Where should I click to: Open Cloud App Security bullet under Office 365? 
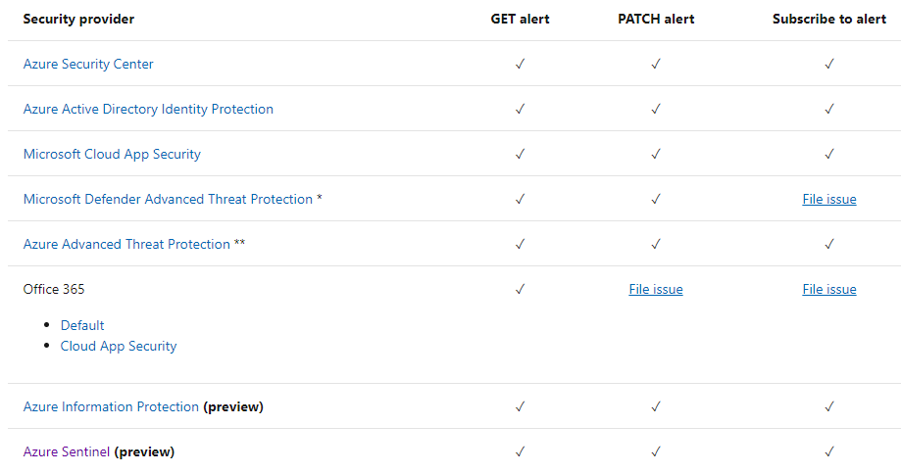pos(119,346)
